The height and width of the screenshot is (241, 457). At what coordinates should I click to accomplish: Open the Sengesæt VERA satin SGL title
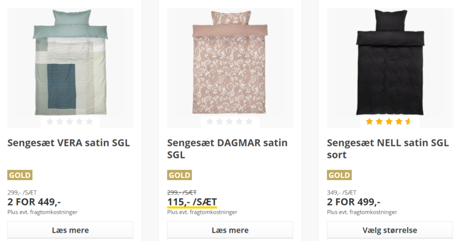pos(69,143)
